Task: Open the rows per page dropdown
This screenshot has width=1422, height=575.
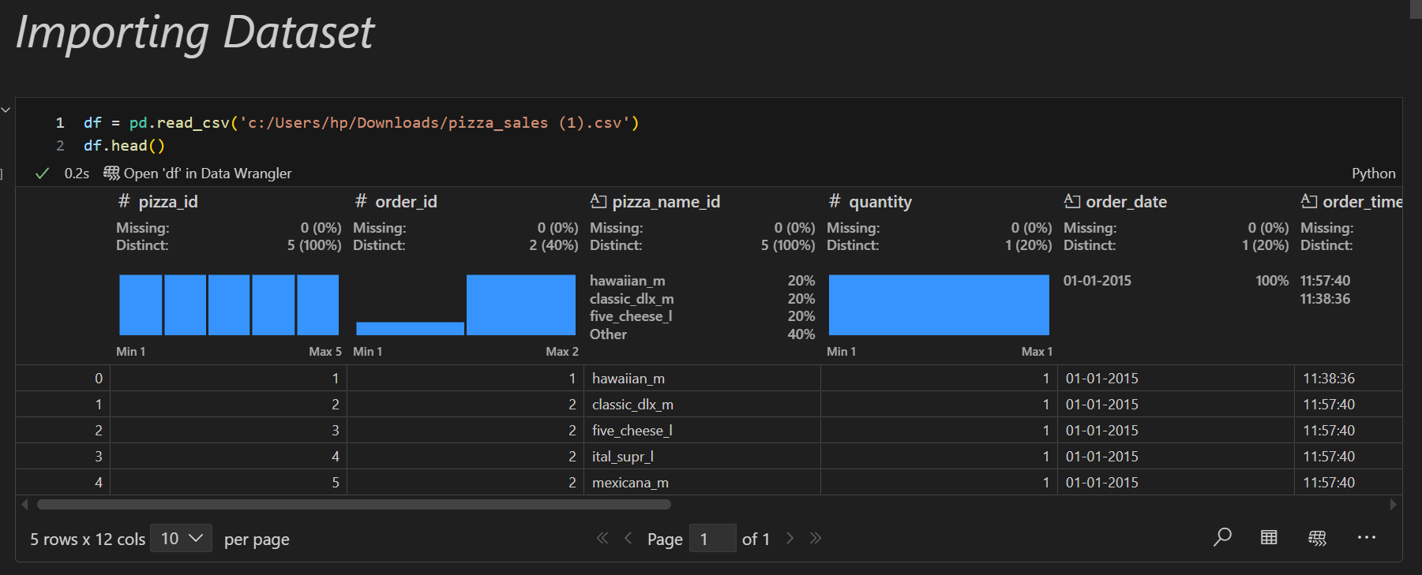Action: coord(181,538)
